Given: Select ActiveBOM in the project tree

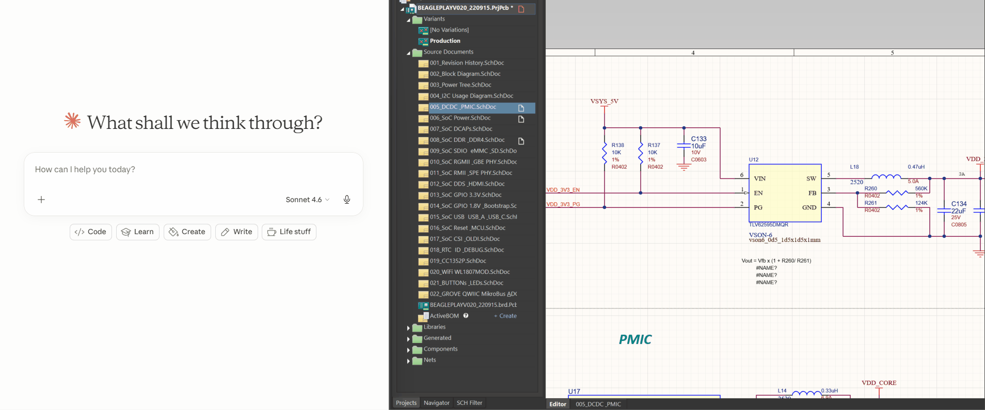Looking at the screenshot, I should 444,316.
